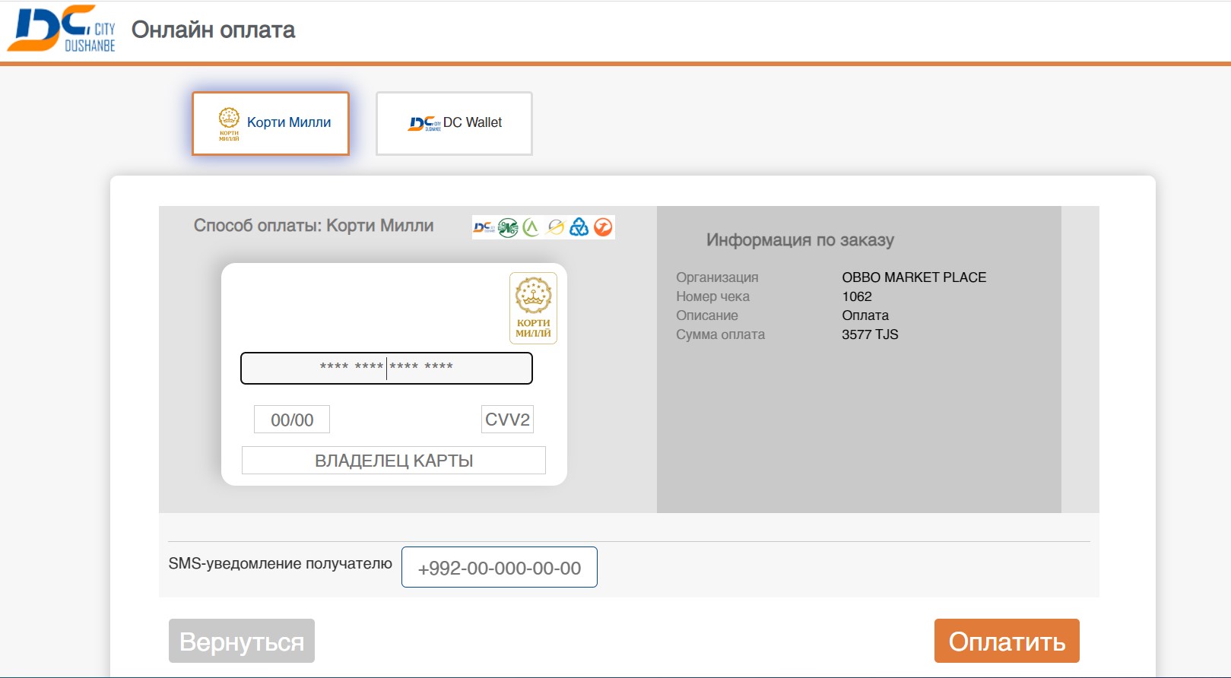Click the blue triangular knot bank logo
The height and width of the screenshot is (678, 1231).
click(x=579, y=227)
